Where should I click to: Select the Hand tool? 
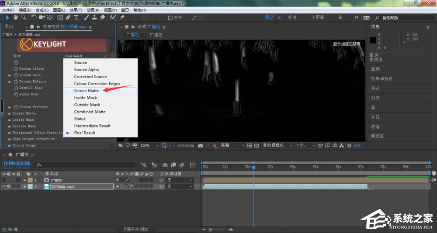15,17
